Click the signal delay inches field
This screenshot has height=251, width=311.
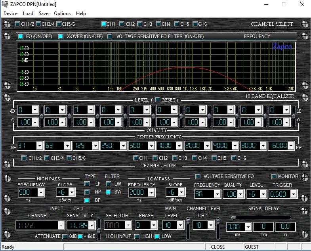[x=285, y=226]
